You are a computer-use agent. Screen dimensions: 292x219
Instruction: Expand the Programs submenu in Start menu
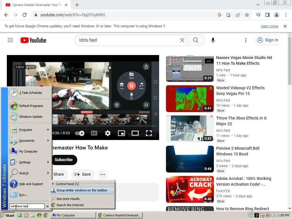pos(30,130)
